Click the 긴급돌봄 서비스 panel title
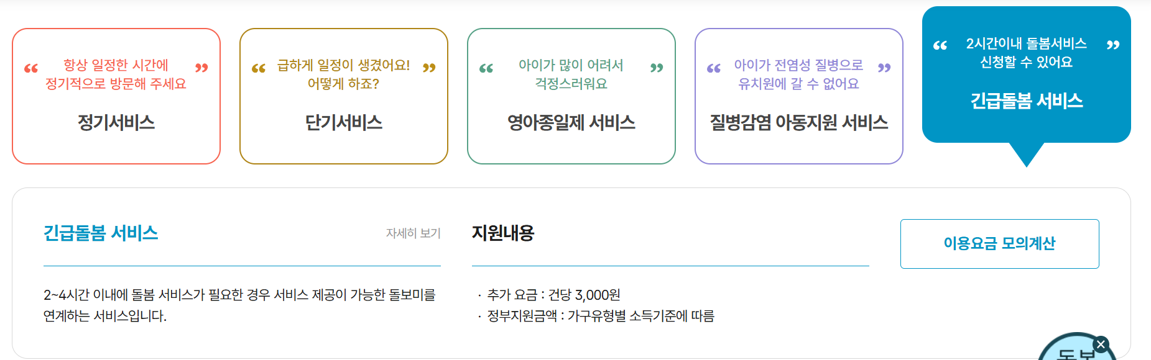 click(101, 232)
